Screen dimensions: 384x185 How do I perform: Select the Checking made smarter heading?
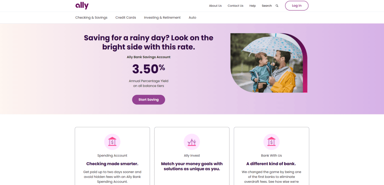click(x=112, y=164)
